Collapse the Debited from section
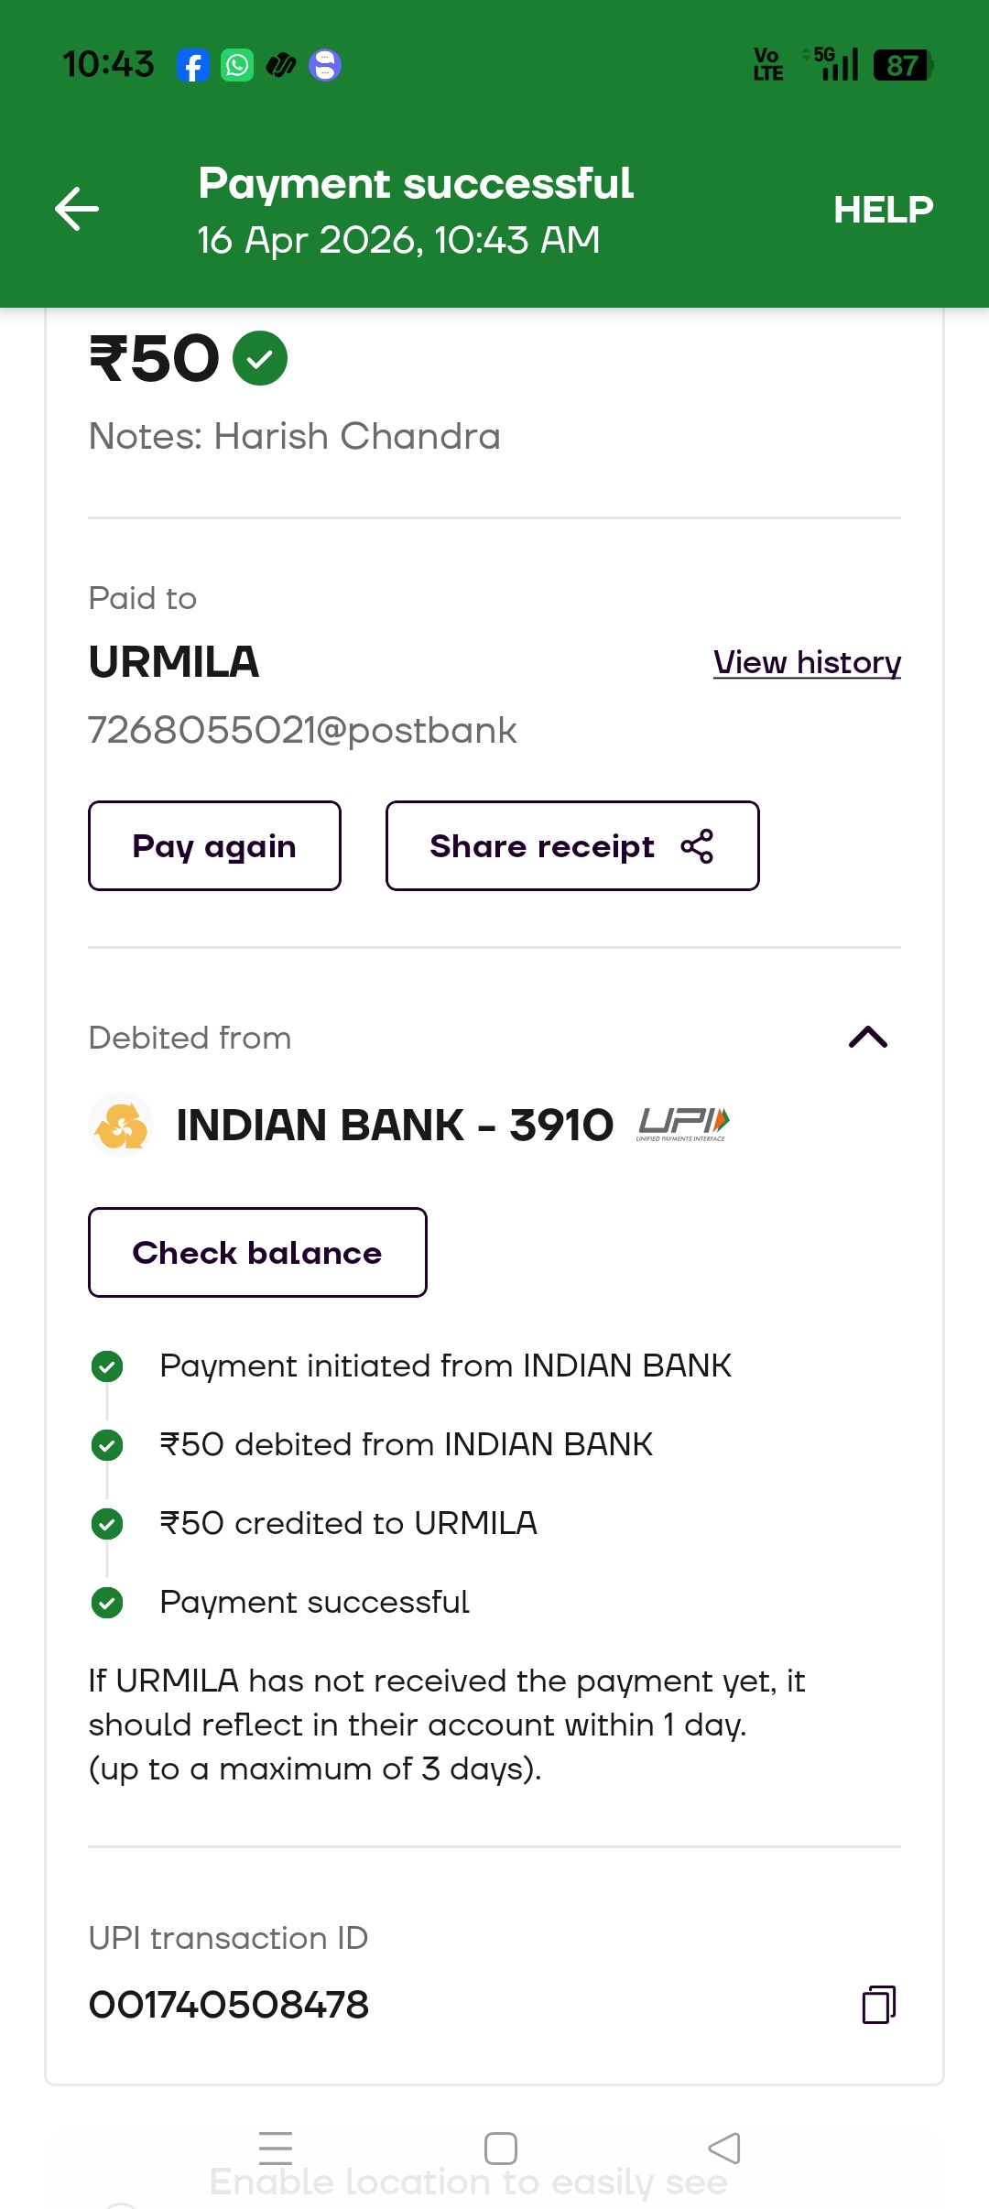Image resolution: width=989 pixels, height=2209 pixels. pos(868,1037)
